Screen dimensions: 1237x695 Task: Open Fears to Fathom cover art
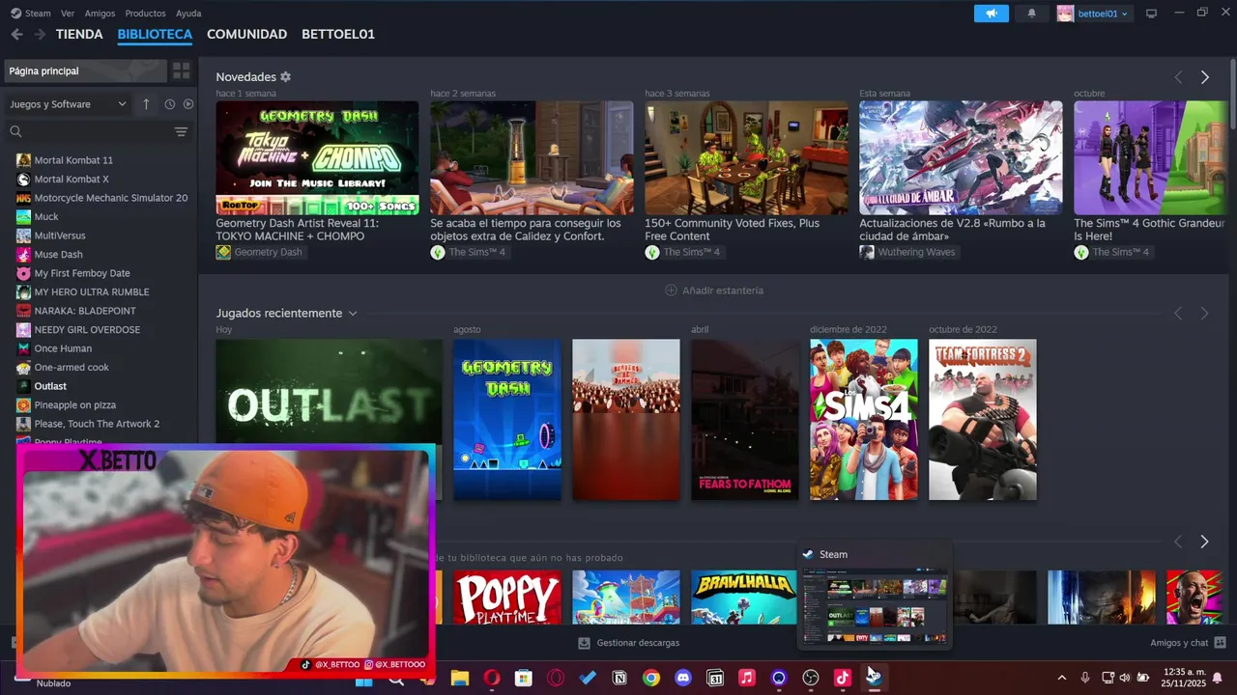click(x=745, y=420)
